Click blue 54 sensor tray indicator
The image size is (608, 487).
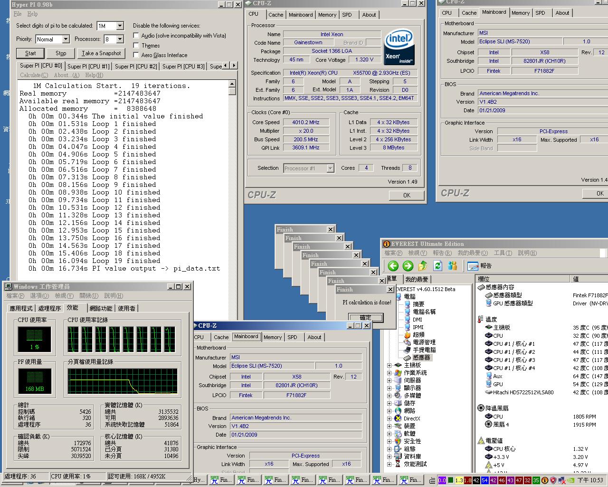pyautogui.click(x=484, y=480)
